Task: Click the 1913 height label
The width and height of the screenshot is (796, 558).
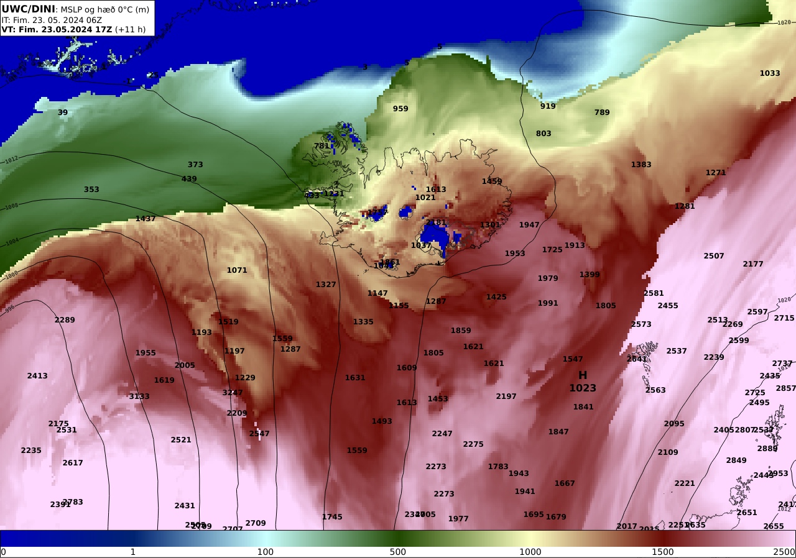Action: tap(575, 245)
